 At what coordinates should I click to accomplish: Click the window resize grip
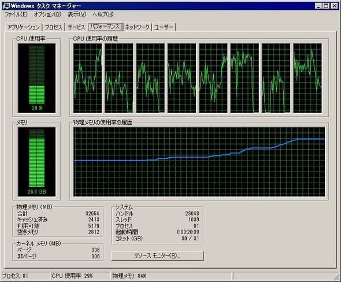[x=336, y=277]
